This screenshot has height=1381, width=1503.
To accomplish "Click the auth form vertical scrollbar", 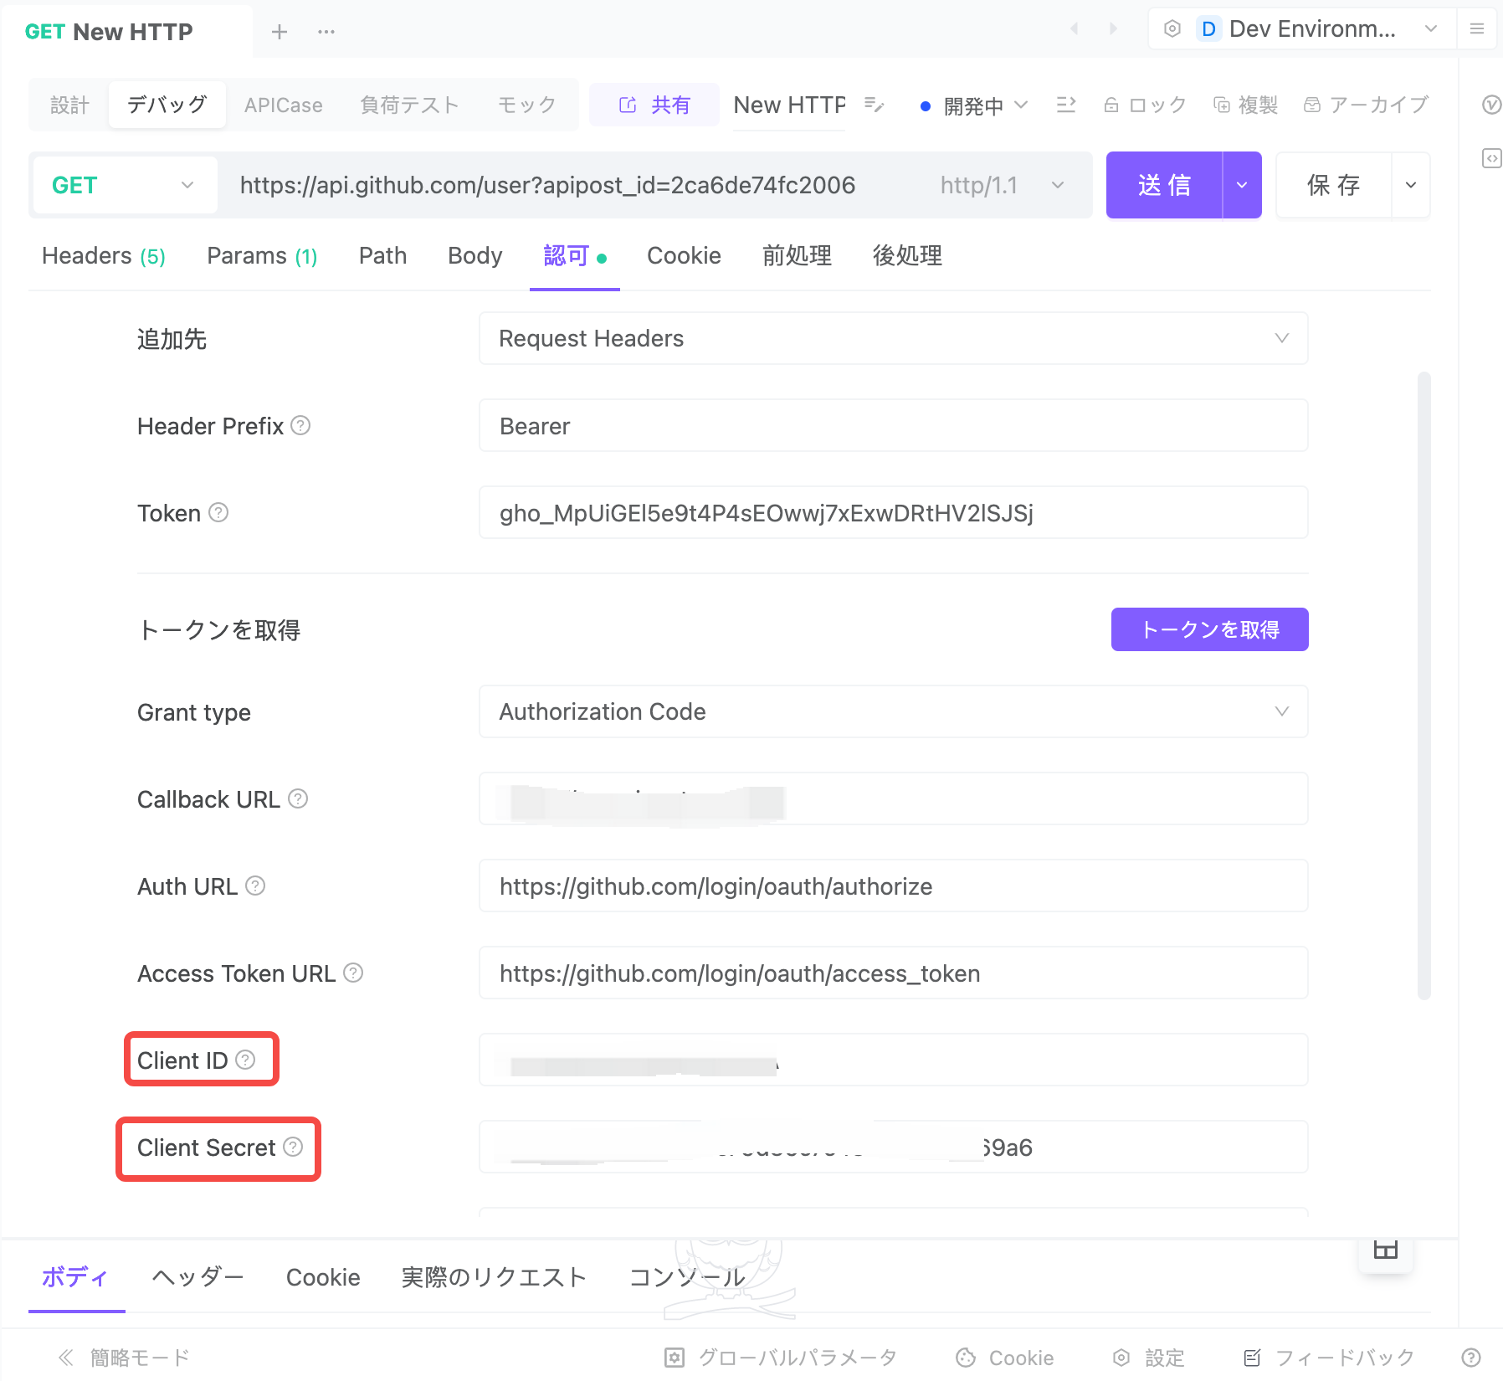I will pos(1423,686).
